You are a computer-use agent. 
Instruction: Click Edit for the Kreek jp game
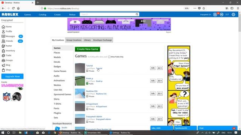point(153,81)
